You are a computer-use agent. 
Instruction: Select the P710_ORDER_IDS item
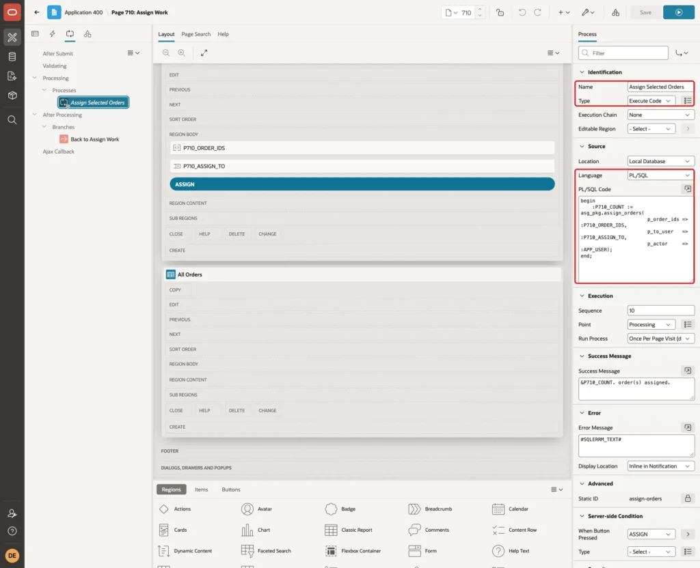pos(362,147)
